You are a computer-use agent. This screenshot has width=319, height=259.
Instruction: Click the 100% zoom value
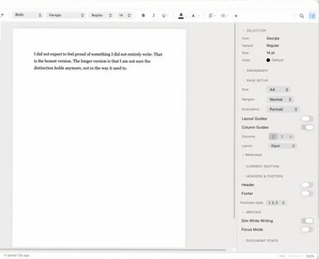310,256
